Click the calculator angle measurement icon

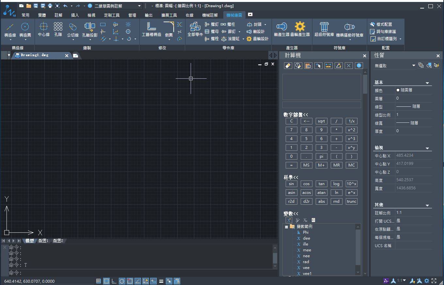point(339,66)
